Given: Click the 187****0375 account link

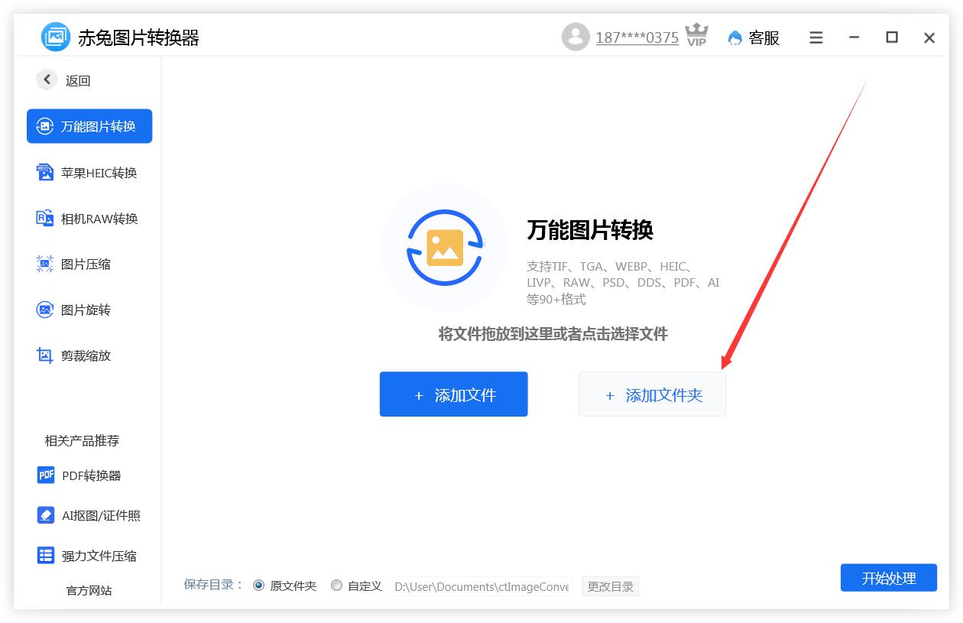Looking at the screenshot, I should (x=637, y=37).
